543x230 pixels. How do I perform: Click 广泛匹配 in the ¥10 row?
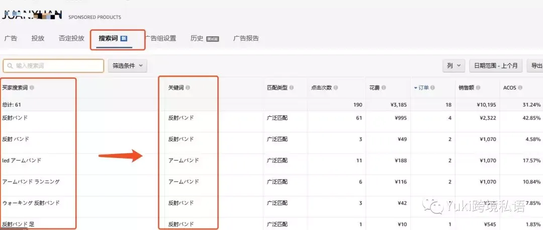(277, 224)
